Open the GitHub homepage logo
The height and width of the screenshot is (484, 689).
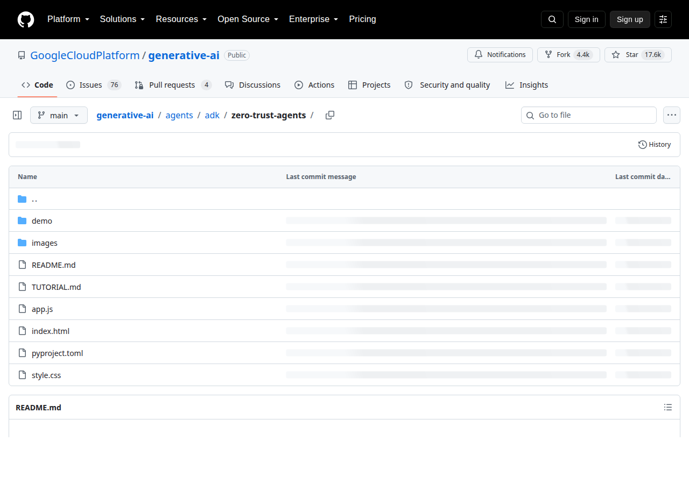click(26, 19)
